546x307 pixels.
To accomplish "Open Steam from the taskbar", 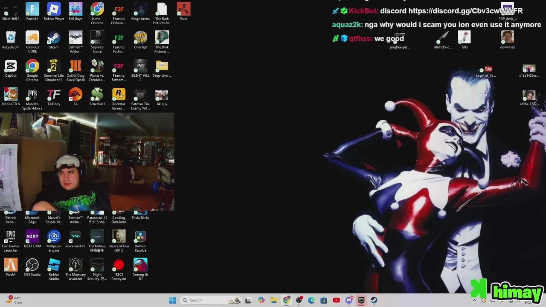I will (x=374, y=300).
